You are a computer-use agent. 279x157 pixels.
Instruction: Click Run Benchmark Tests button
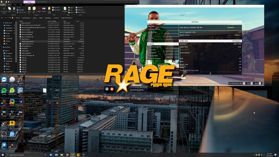coord(237,84)
